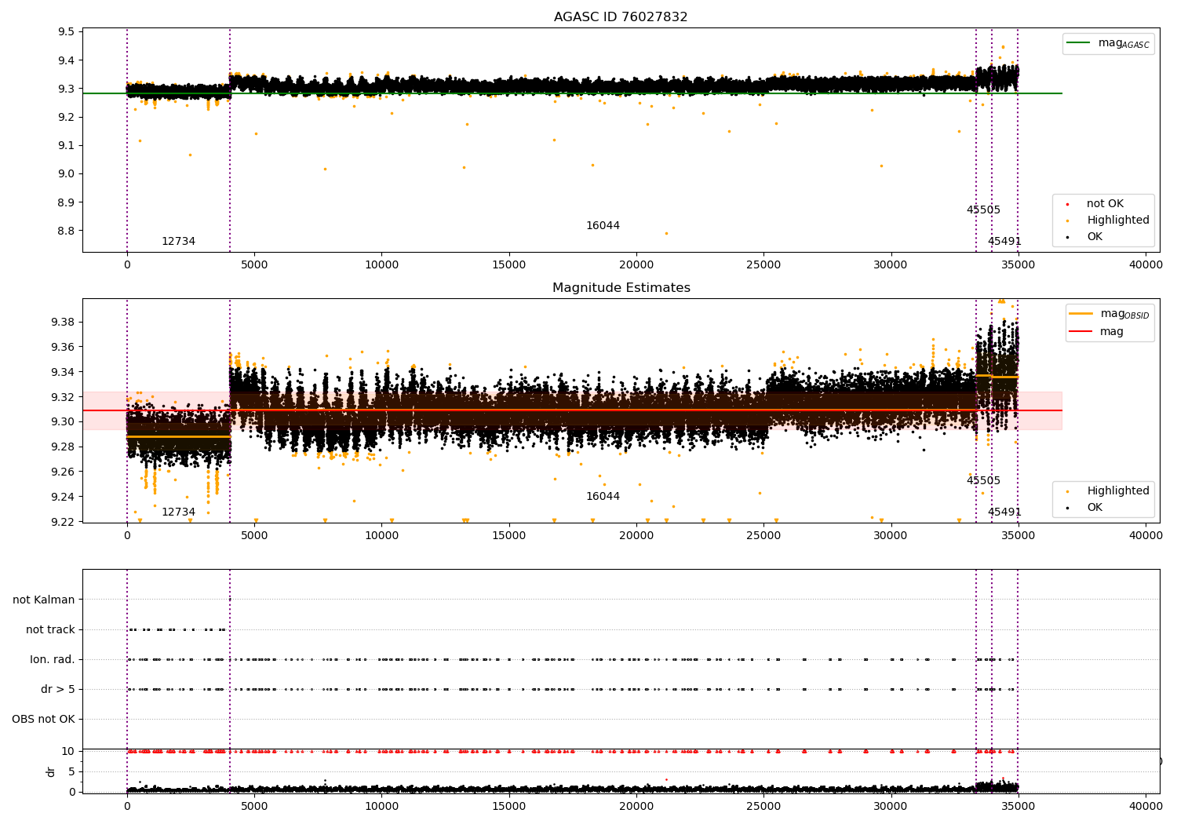The width and height of the screenshot is (1177, 824).
Task: Click the '9.38' y tick label
Action: pos(64,323)
